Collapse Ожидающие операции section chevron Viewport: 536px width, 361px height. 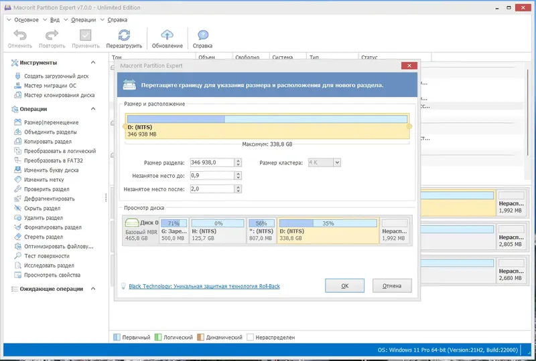(93, 289)
